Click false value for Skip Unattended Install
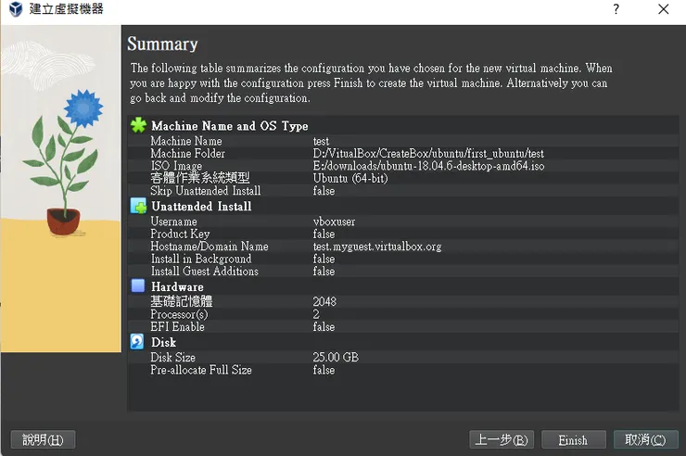This screenshot has width=686, height=456. 324,191
